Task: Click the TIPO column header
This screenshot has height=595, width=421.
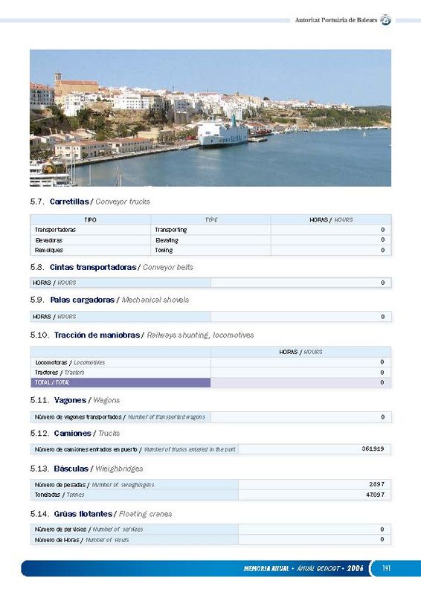Action: [x=90, y=219]
